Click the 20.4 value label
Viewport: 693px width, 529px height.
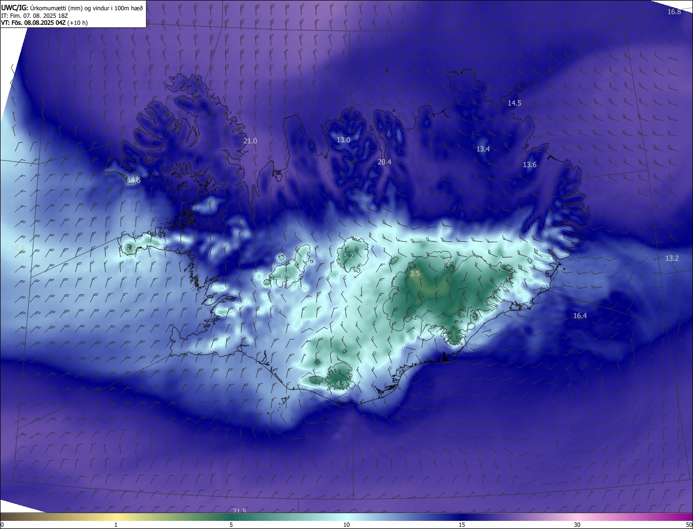pyautogui.click(x=384, y=162)
